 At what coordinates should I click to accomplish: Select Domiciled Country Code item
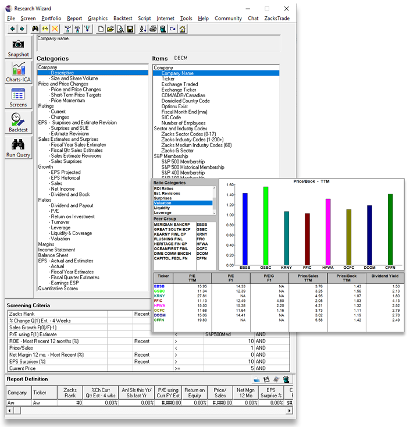click(x=186, y=101)
